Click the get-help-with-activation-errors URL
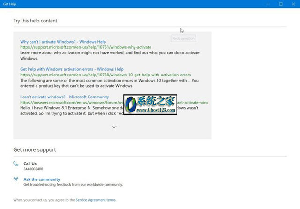Image resolution: width=300 pixels, height=209 pixels. pyautogui.click(x=105, y=75)
